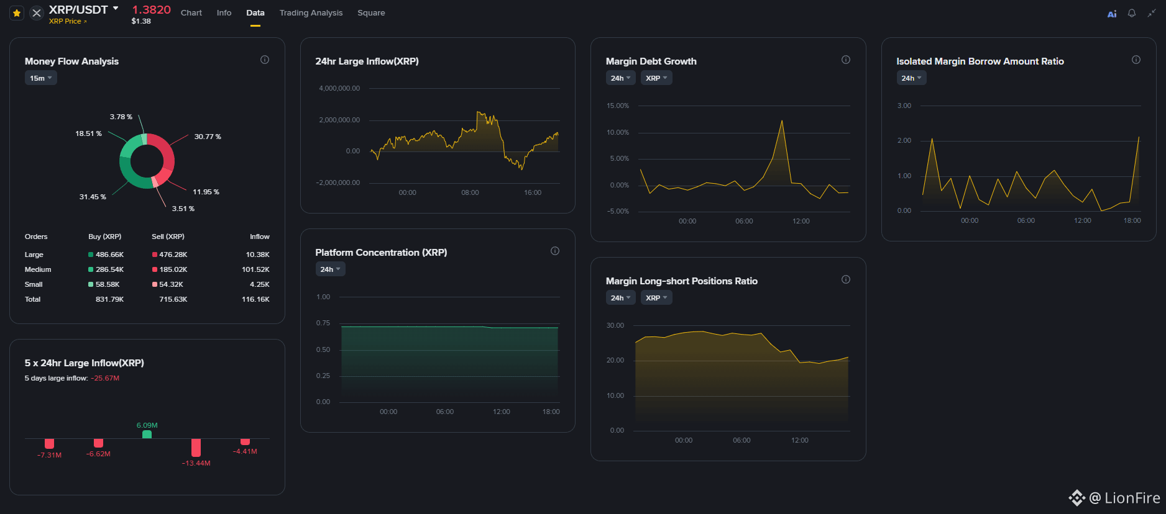Expand the 24h dropdown in Platform Concentration
This screenshot has height=514, width=1166.
coord(331,269)
